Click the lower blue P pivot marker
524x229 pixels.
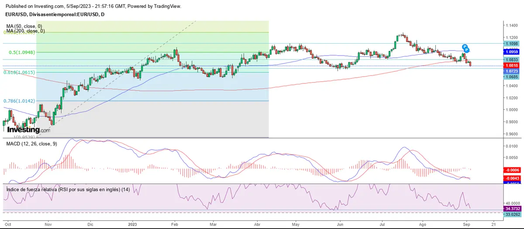pyautogui.click(x=467, y=50)
